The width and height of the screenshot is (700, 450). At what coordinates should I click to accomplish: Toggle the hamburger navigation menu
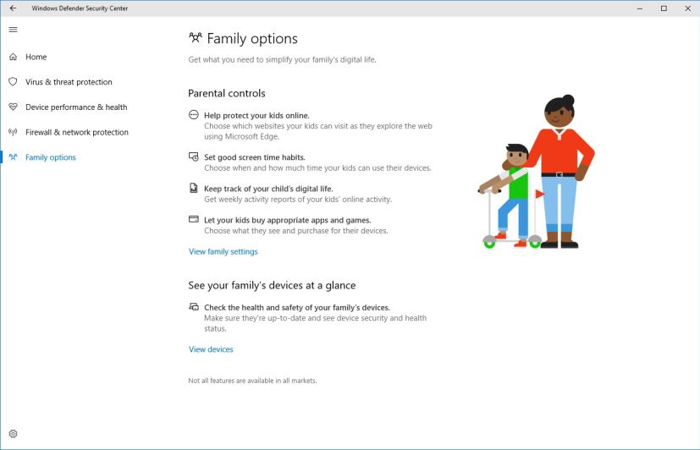[x=13, y=30]
